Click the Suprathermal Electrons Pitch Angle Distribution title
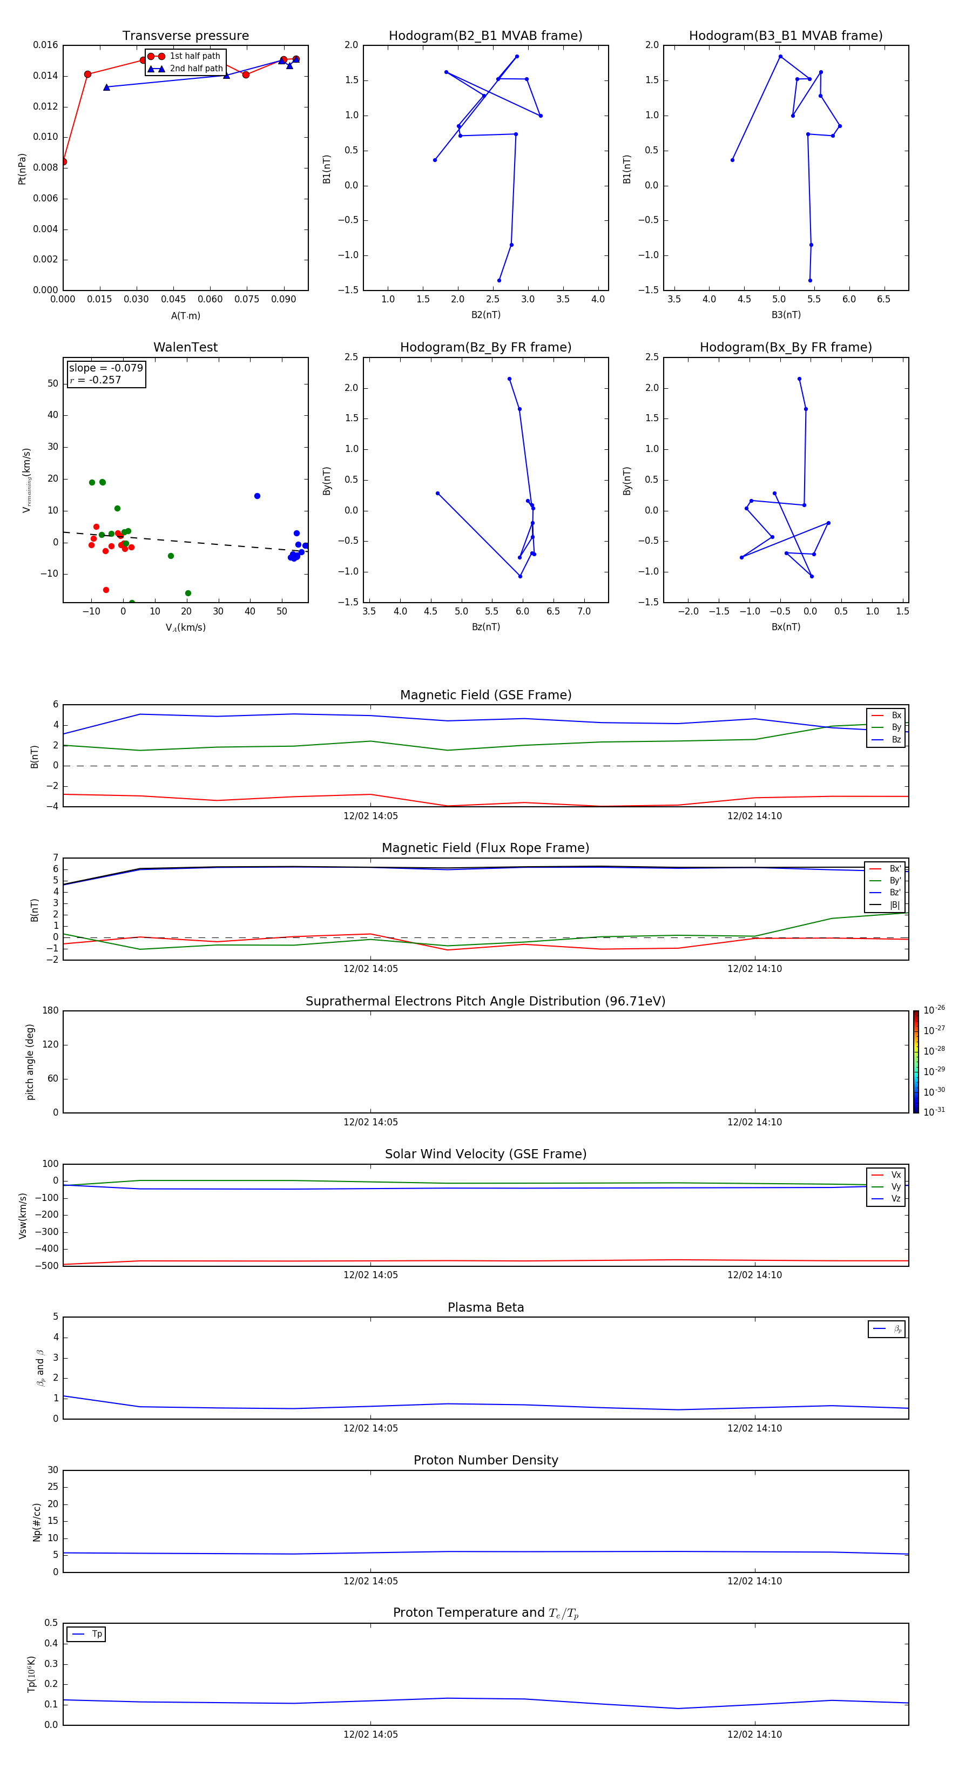Screen dimensions: 972x1782 click(x=485, y=1001)
